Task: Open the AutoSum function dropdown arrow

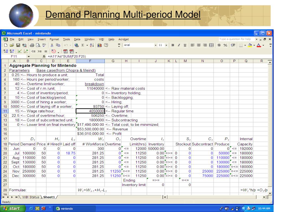Action: tap(87, 45)
